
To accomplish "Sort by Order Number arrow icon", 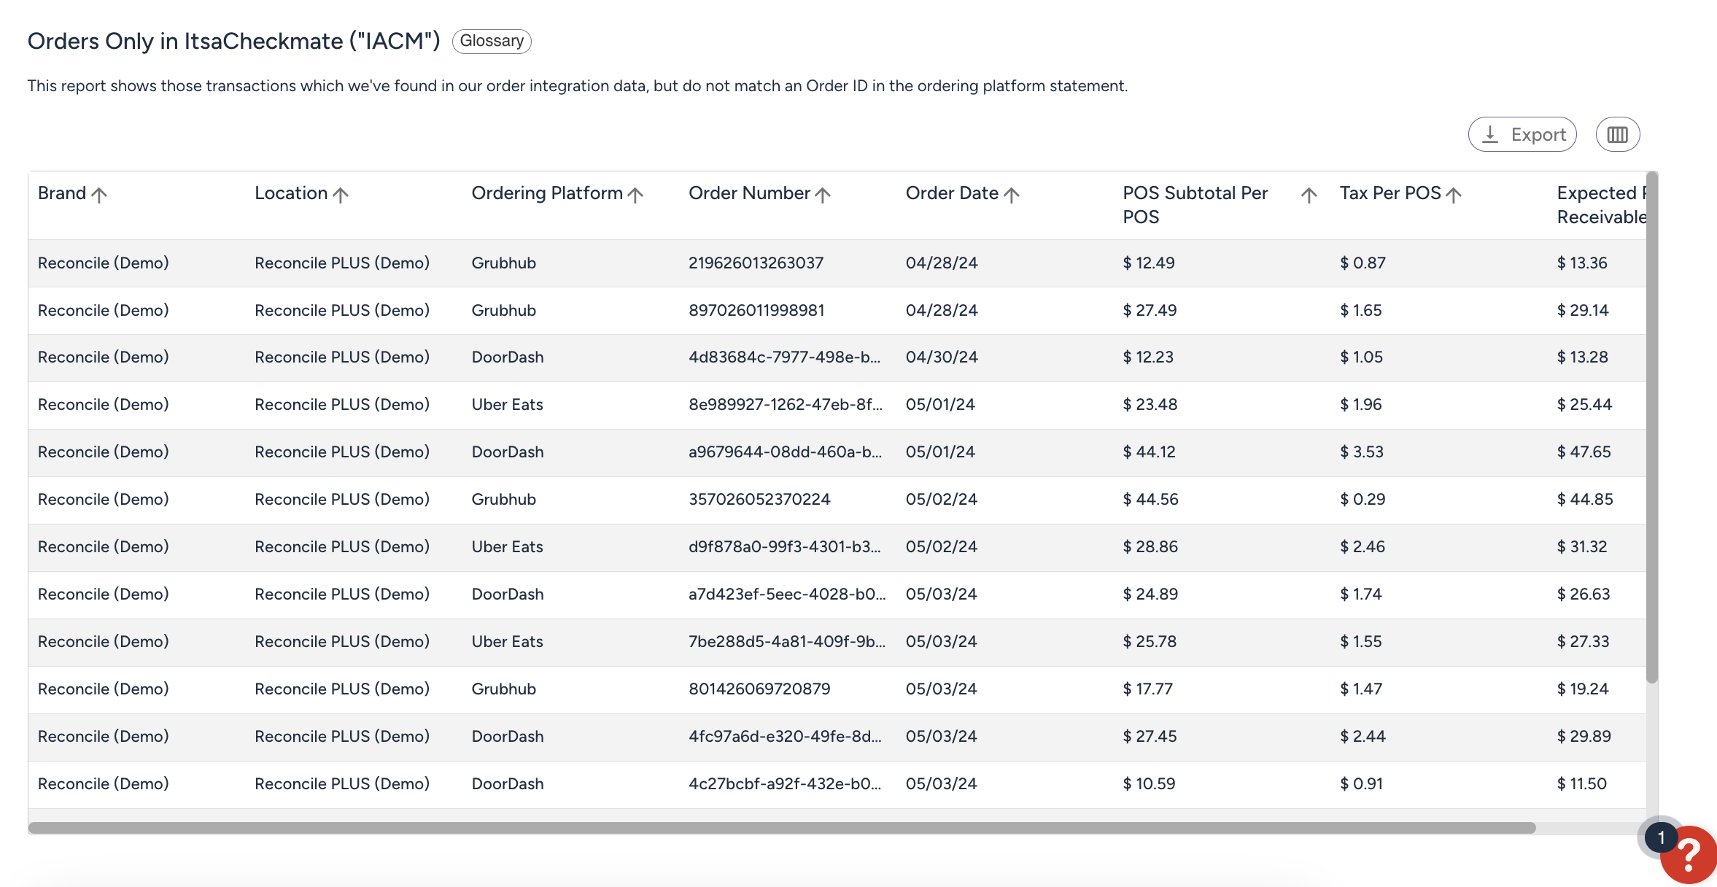I will tap(823, 194).
